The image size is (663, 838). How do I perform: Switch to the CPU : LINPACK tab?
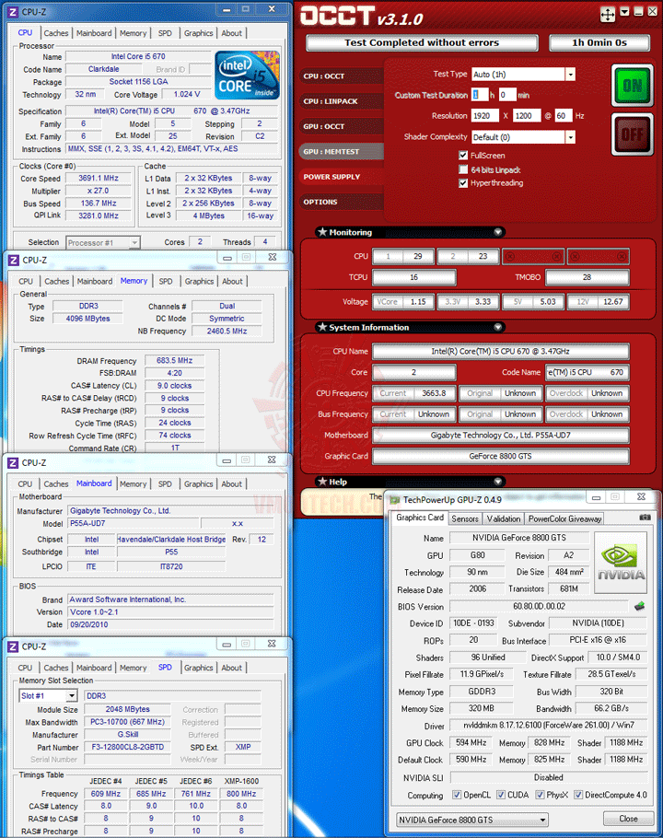pos(342,101)
